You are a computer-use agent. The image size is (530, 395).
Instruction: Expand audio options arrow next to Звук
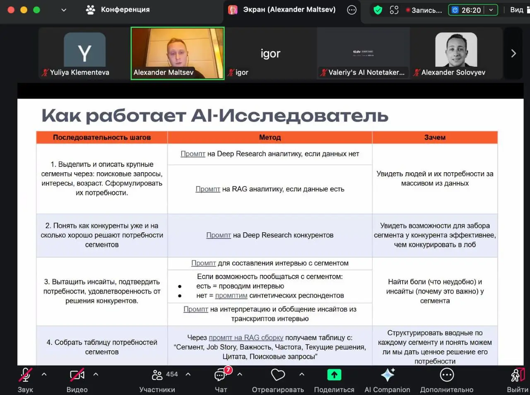[44, 374]
